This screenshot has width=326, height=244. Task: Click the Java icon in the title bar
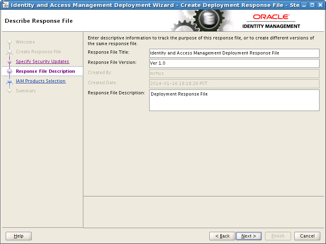[x=6, y=4]
